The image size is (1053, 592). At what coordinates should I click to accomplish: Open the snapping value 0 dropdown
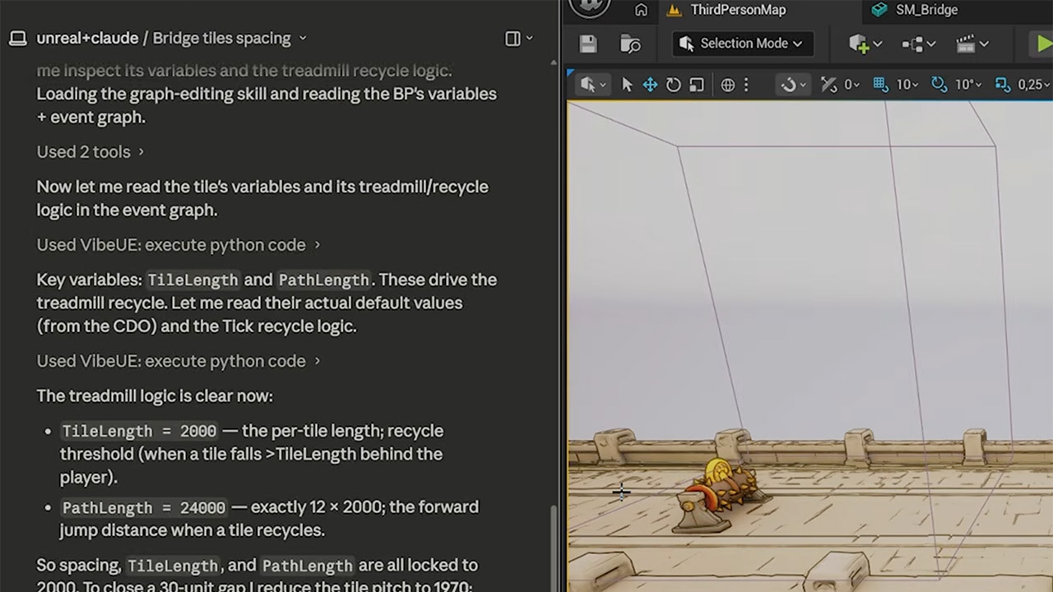[x=851, y=84]
